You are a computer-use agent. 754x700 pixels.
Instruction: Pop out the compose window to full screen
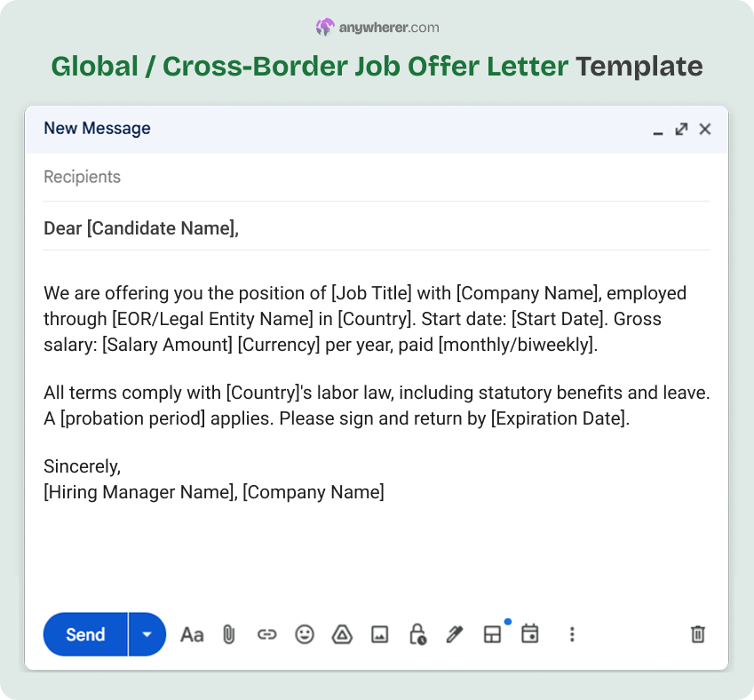click(681, 129)
